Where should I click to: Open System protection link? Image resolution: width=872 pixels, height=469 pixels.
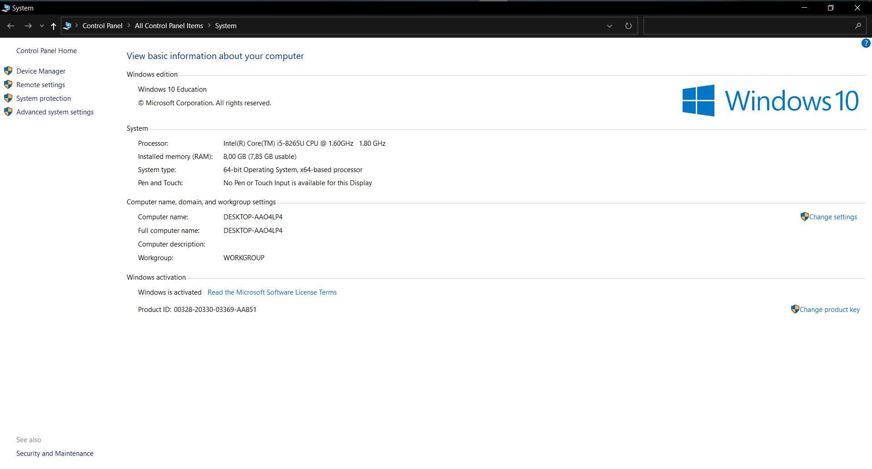(x=44, y=99)
